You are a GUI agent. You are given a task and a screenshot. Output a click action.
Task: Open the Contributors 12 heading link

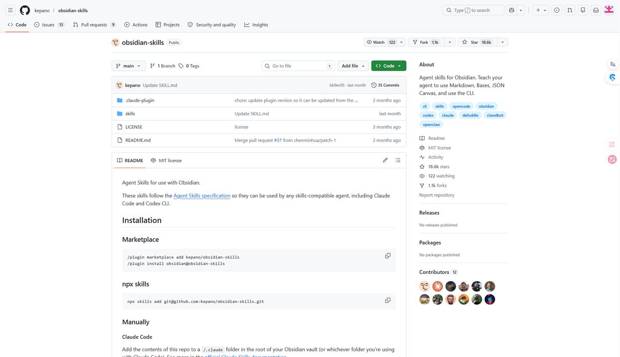(439, 272)
